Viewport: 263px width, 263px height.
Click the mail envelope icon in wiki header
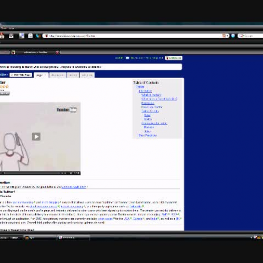[127, 58]
